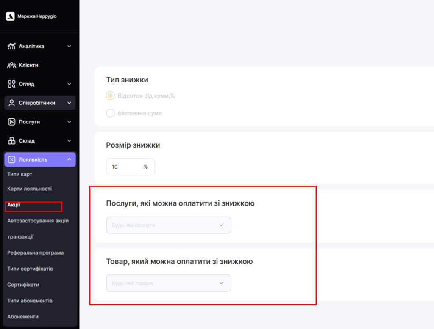434x329 pixels.
Task: Click the Клієнти people icon
Action: point(12,65)
